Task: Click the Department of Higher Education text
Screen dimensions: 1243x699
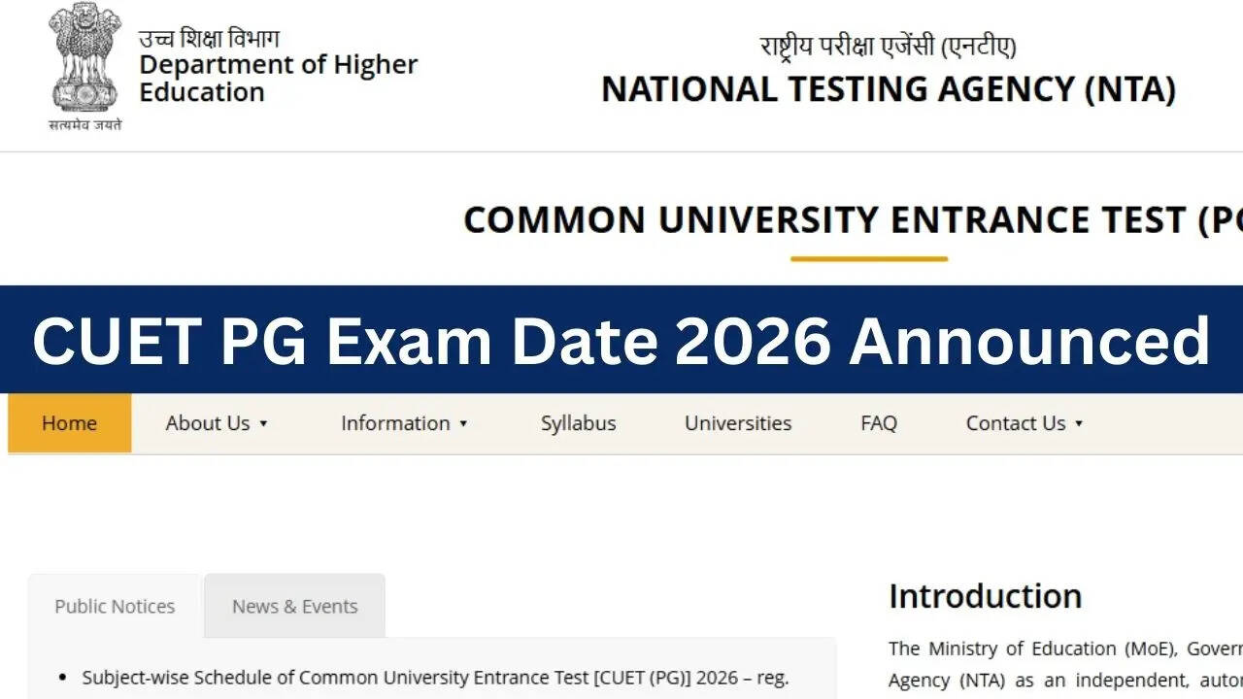Action: 278,79
